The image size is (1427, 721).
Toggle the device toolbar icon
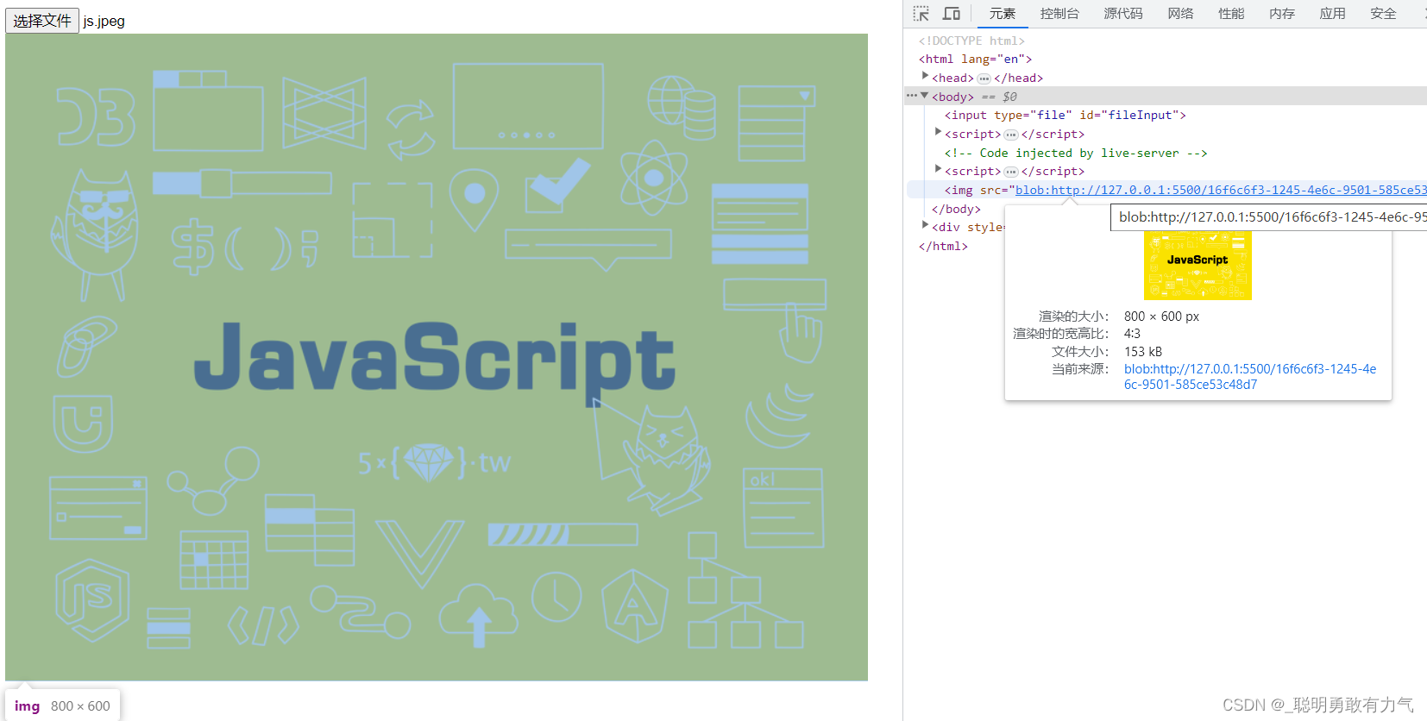[x=952, y=14]
